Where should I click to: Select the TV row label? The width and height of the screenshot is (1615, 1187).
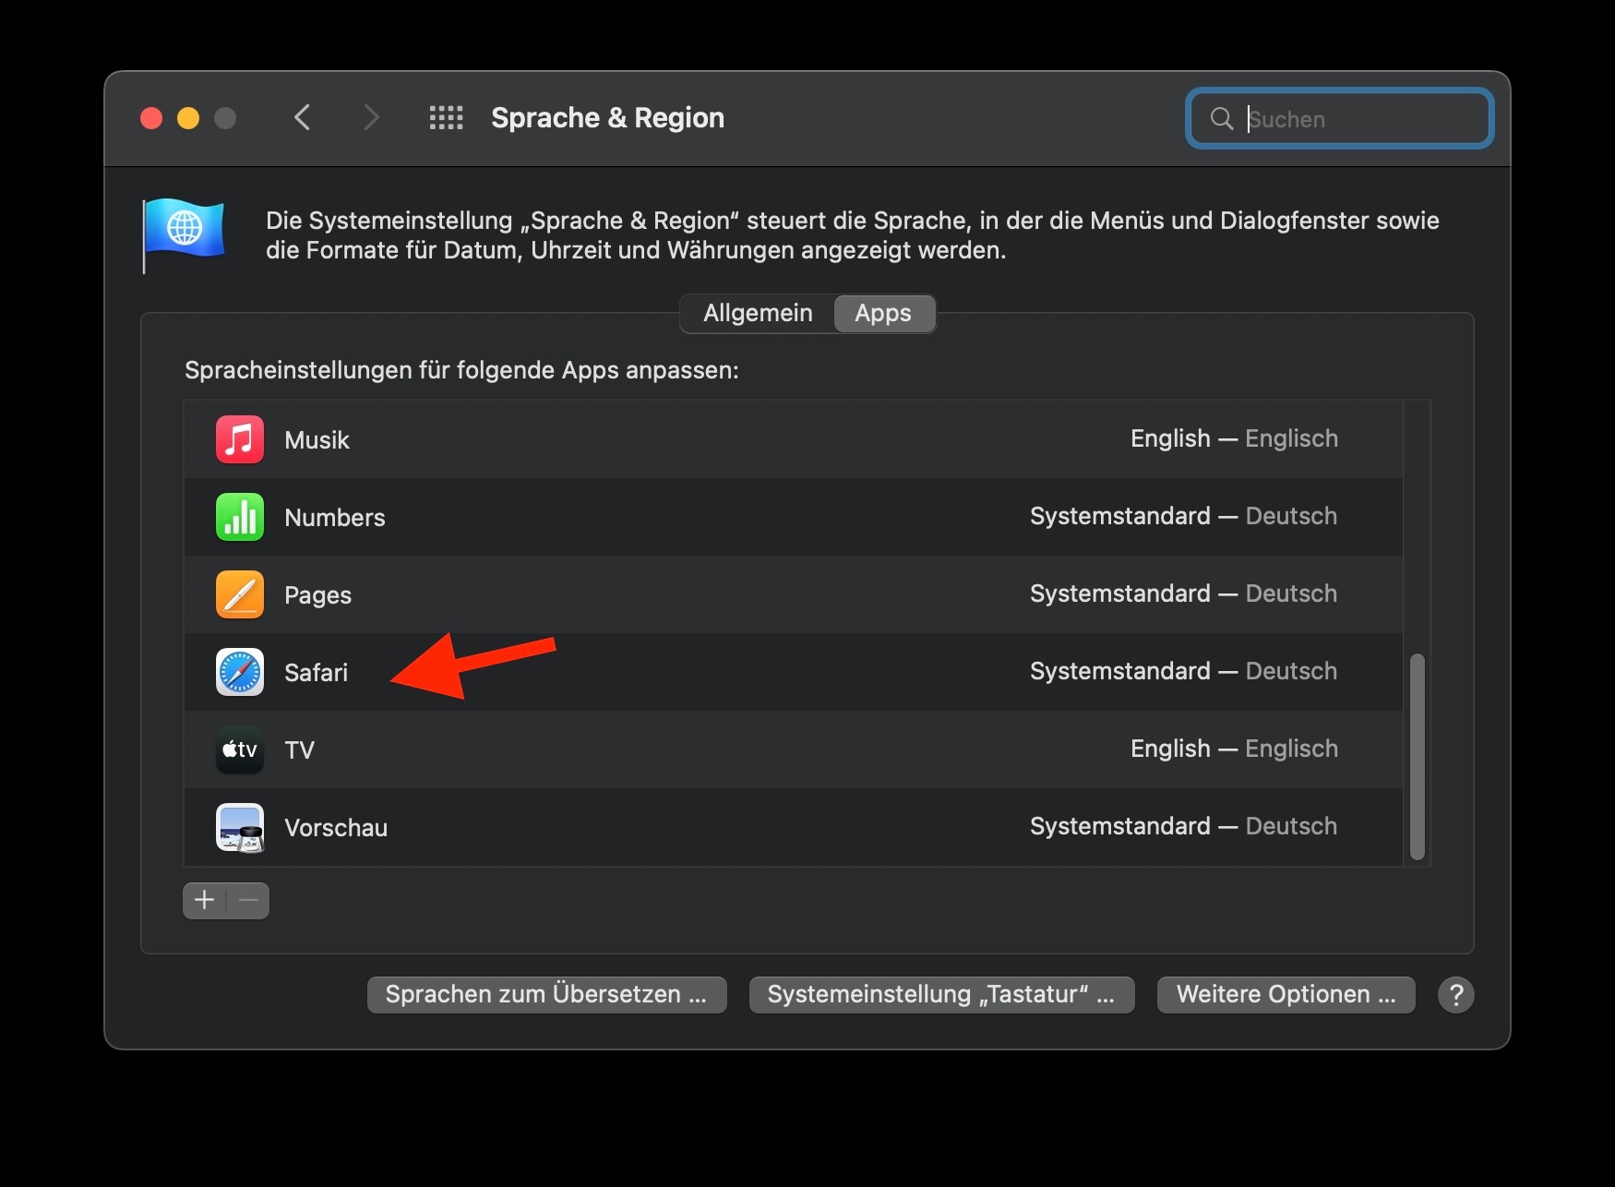point(299,749)
